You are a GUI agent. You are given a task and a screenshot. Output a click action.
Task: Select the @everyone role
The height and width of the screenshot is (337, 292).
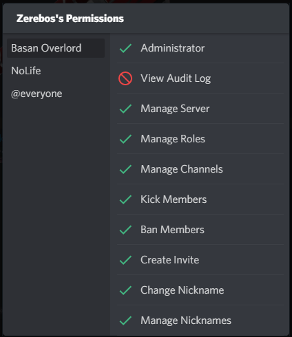pos(56,94)
